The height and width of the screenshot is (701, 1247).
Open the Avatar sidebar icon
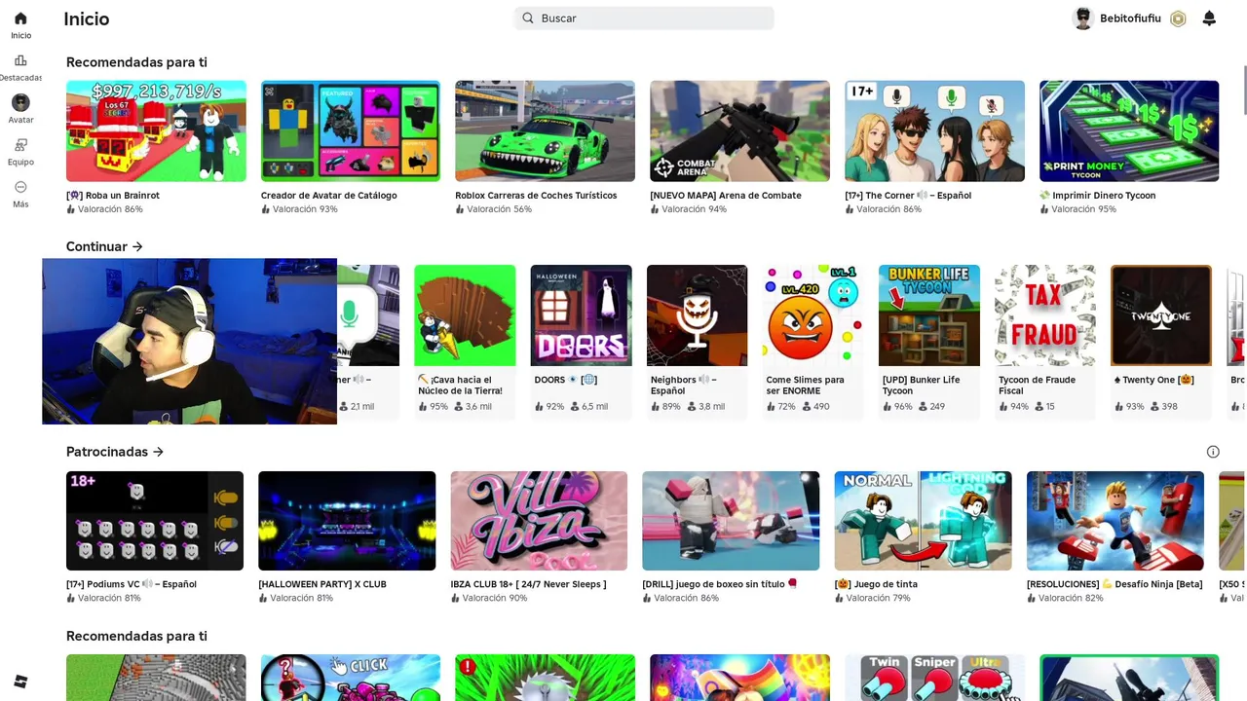click(20, 102)
